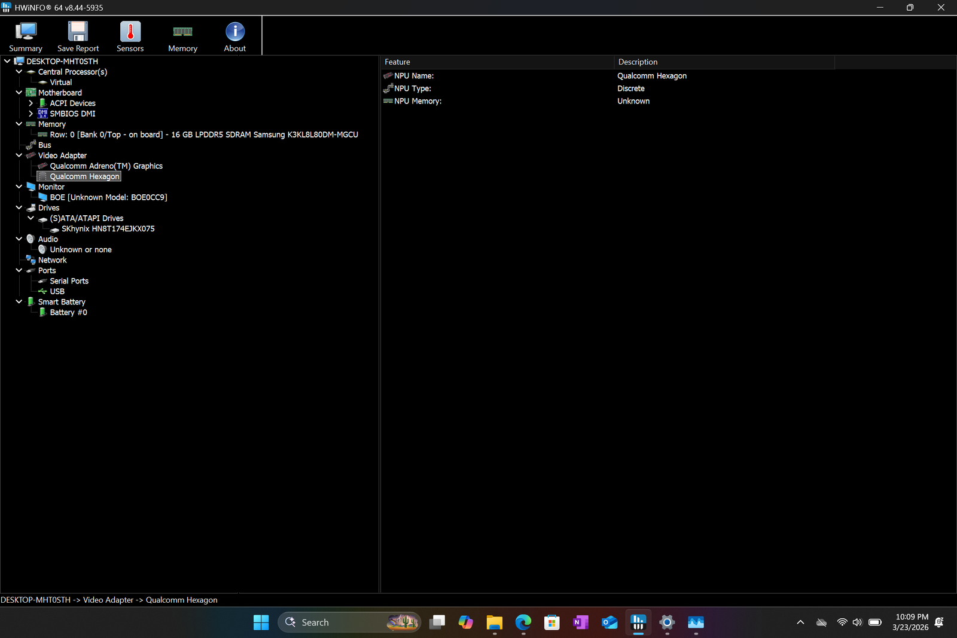Screen dimensions: 957x638
Task: Click the Memory toolbar icon
Action: (x=182, y=36)
